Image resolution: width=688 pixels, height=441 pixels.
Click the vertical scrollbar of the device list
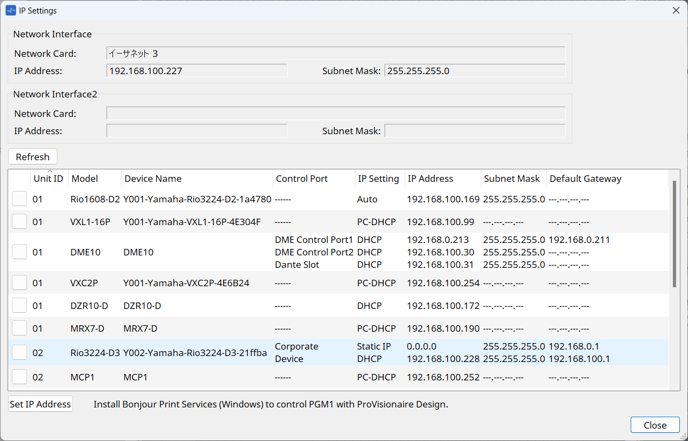click(x=674, y=234)
